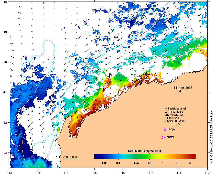Click the drifter magenta arrowhead legend symbol
This screenshot has height=174, width=215.
coord(163,137)
